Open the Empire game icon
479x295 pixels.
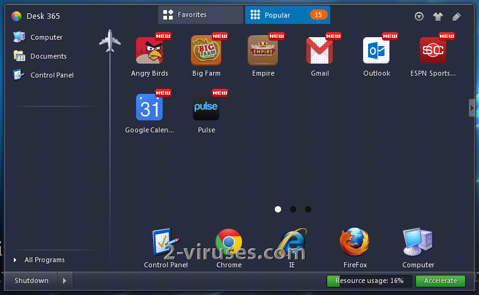click(263, 50)
